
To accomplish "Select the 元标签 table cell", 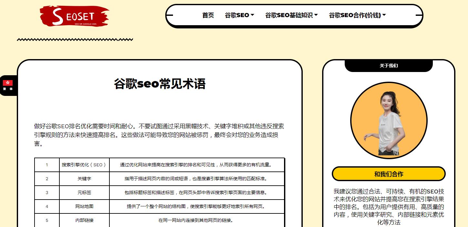I will [84, 192].
